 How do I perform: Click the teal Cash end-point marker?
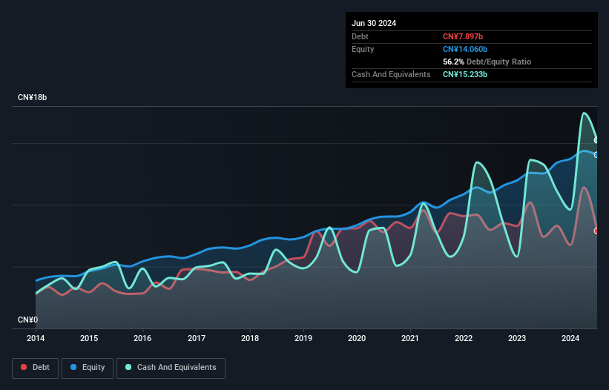(x=597, y=140)
